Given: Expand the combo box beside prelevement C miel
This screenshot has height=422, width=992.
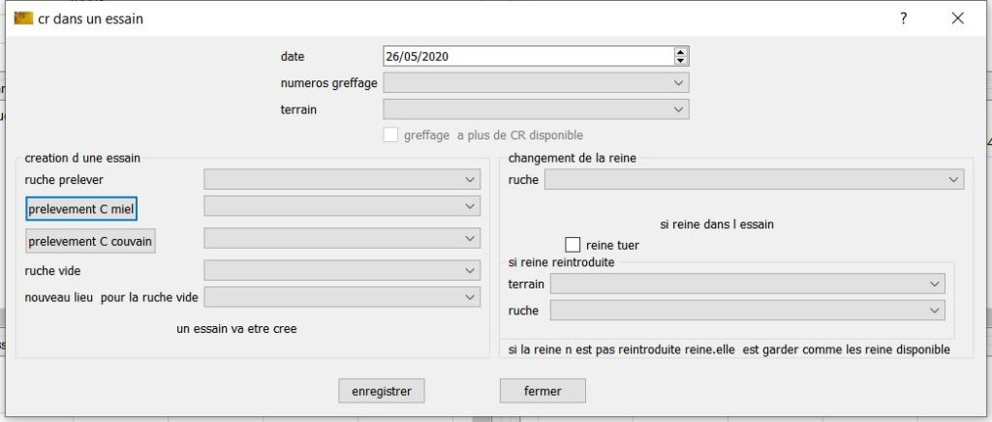Looking at the screenshot, I should pos(342,206).
